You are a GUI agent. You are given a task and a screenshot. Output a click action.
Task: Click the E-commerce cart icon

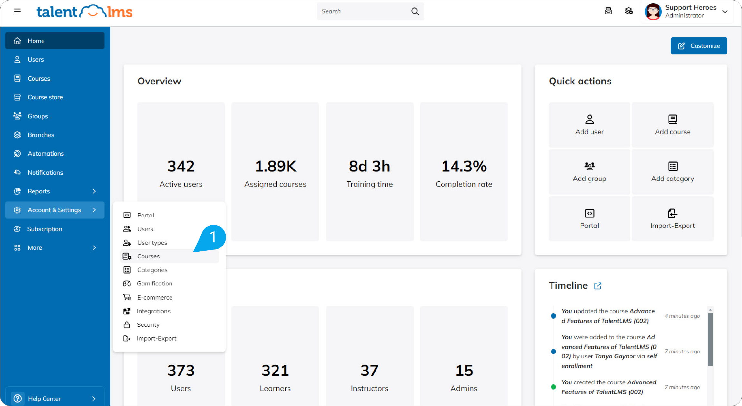pos(127,297)
